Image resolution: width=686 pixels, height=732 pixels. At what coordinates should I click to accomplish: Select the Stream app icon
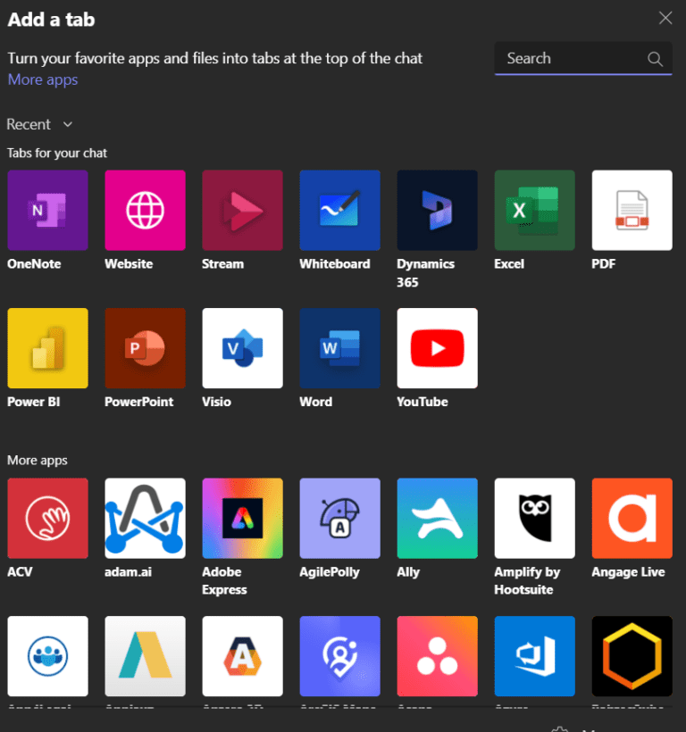point(242,210)
